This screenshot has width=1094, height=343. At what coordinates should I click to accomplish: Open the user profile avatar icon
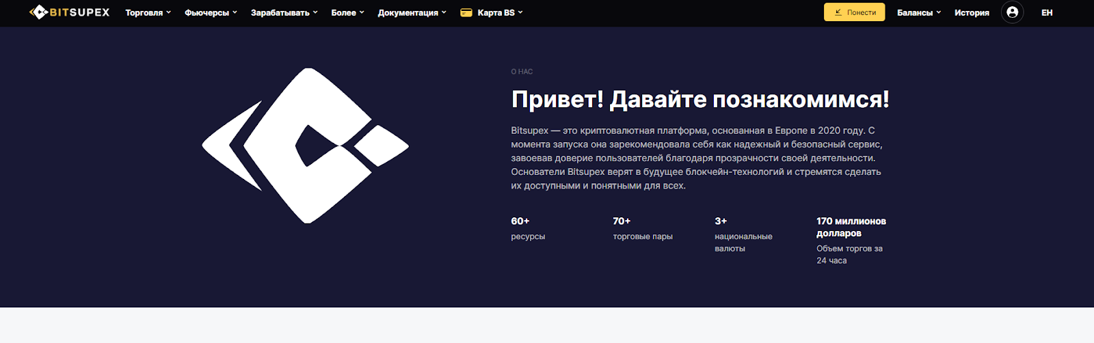coord(1012,12)
